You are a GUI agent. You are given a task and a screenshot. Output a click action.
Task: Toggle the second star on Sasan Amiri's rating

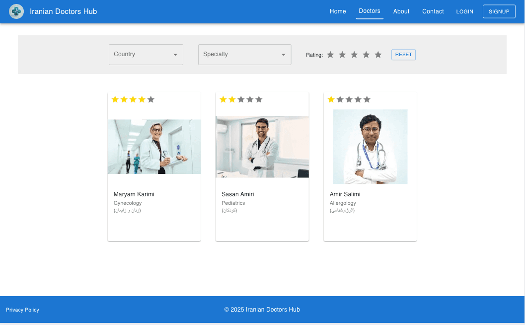coord(232,99)
